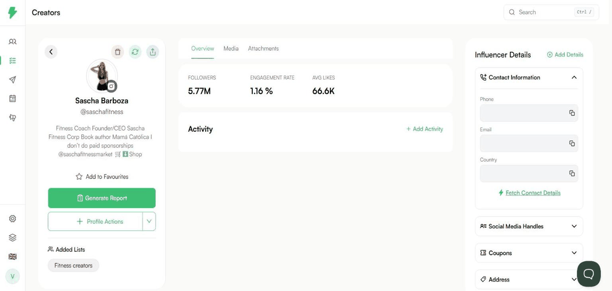Click the green lightning bolt logo
Screen dimensions: 612x291
13,13
